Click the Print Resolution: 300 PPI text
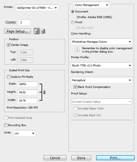The width and height of the screenshot is (137, 162). coord(22,107)
